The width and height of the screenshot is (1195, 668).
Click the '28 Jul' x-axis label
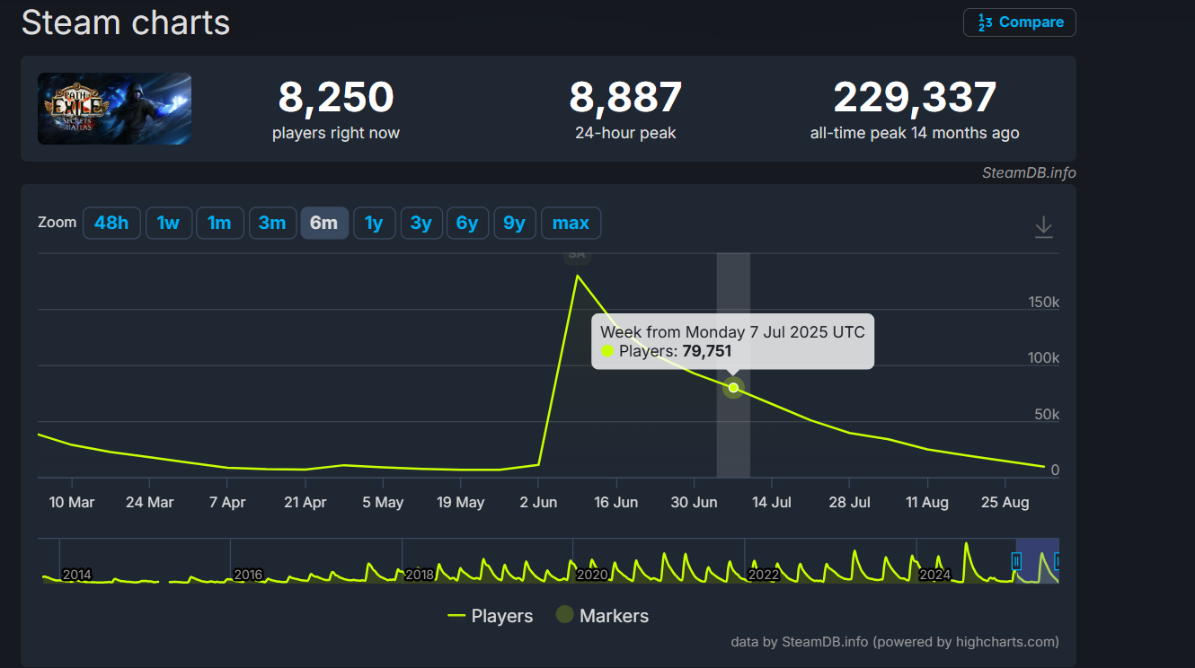pos(849,502)
